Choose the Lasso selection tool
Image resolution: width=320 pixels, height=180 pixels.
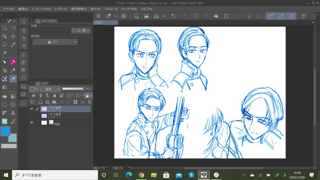pos(4,45)
